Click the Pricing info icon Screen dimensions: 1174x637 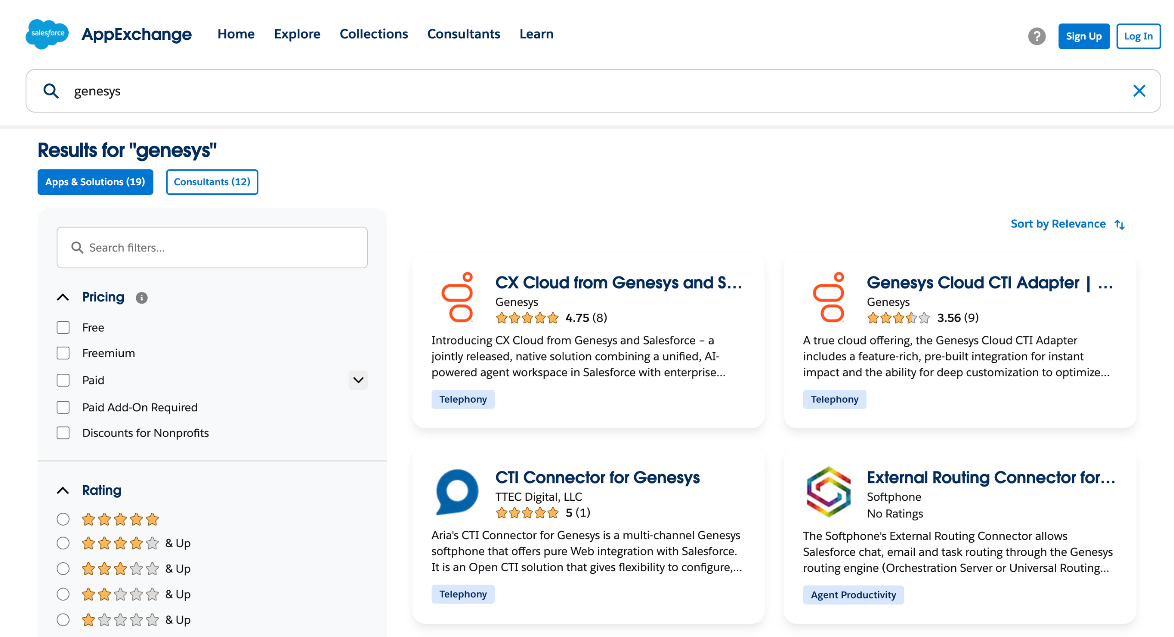[x=142, y=298]
